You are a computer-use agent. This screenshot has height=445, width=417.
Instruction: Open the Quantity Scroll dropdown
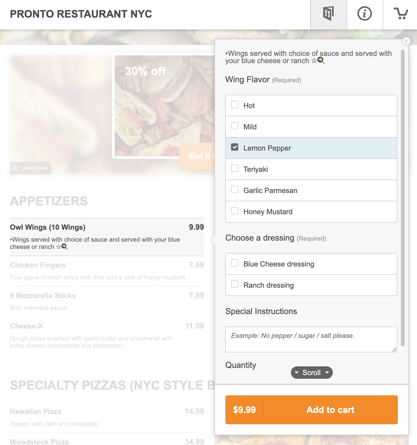312,373
